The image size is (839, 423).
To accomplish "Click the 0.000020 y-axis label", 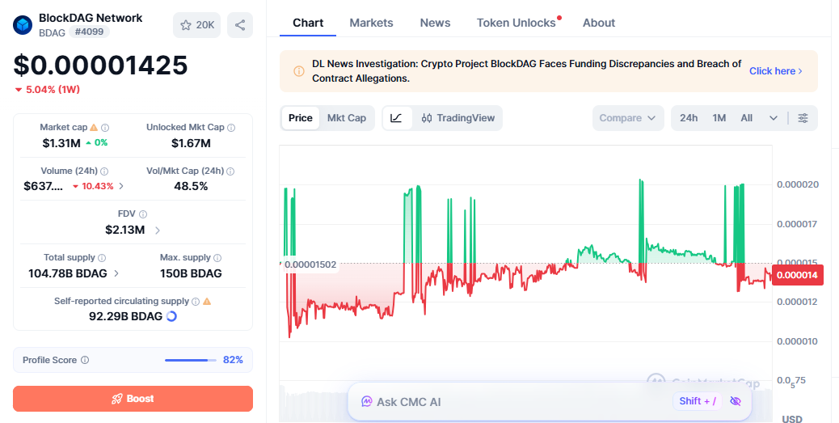I will pyautogui.click(x=798, y=184).
